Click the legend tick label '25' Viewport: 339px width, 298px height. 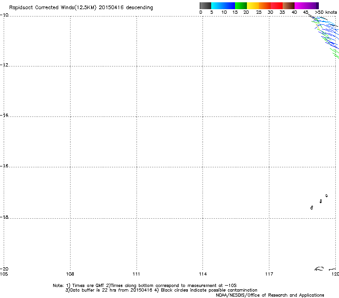[259, 12]
